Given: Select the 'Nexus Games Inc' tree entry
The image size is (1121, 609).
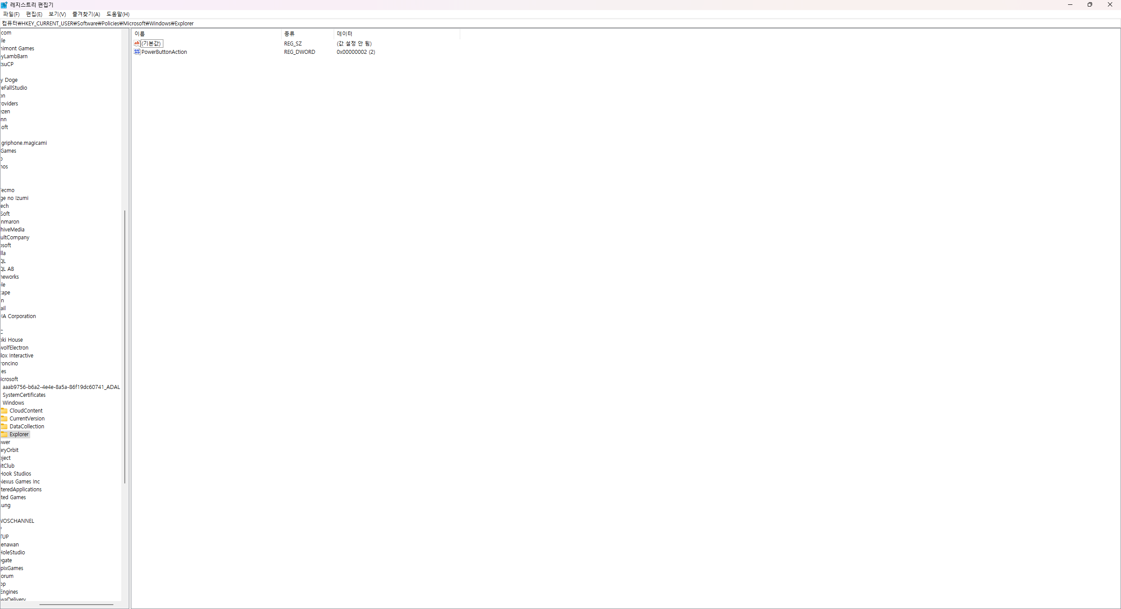Looking at the screenshot, I should click(20, 481).
